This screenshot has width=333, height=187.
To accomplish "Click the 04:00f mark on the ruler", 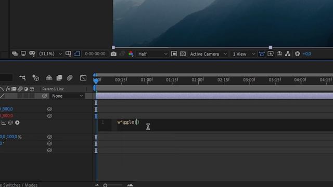I will (300, 80).
